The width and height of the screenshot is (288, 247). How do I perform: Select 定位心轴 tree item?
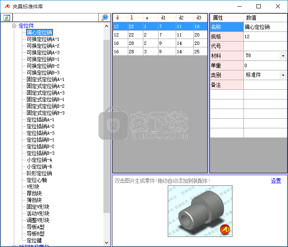pyautogui.click(x=37, y=180)
